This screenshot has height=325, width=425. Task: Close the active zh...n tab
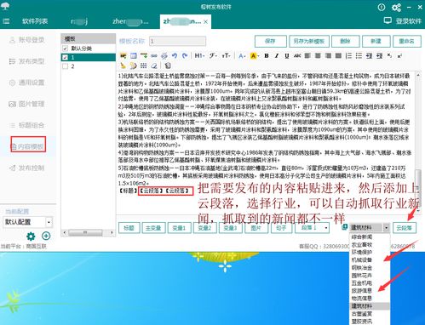206,21
